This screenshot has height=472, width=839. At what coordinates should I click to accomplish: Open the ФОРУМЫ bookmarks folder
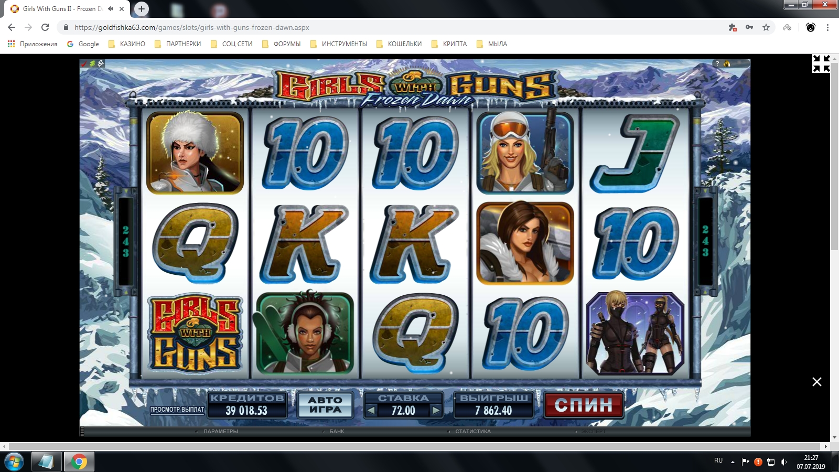(281, 44)
